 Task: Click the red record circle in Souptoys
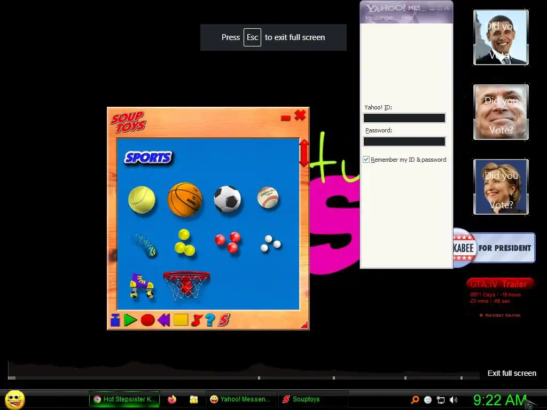147,320
